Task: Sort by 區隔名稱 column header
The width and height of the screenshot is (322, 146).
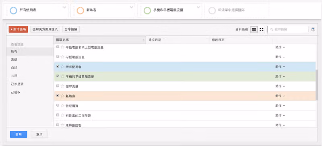Action: 100,40
